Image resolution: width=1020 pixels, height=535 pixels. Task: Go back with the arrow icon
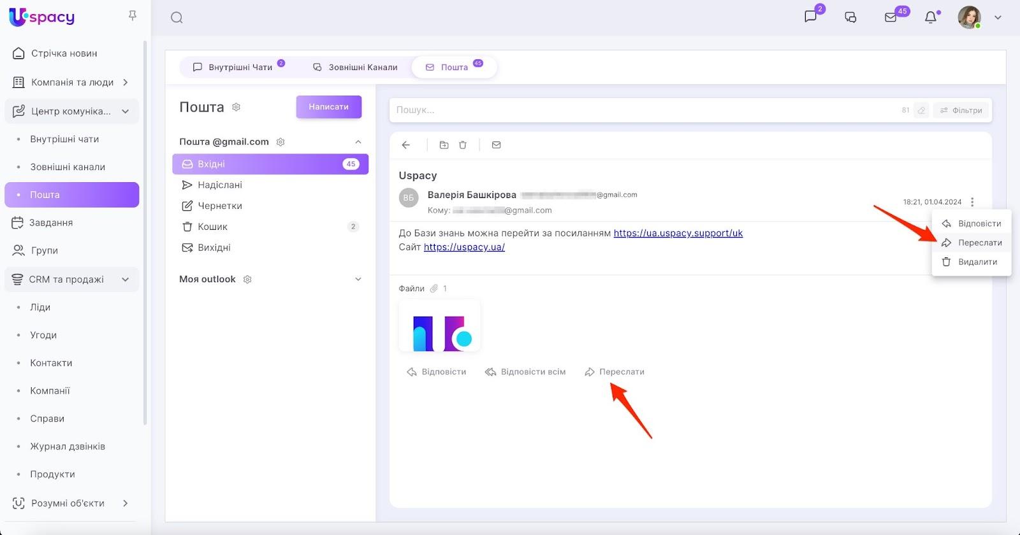406,145
